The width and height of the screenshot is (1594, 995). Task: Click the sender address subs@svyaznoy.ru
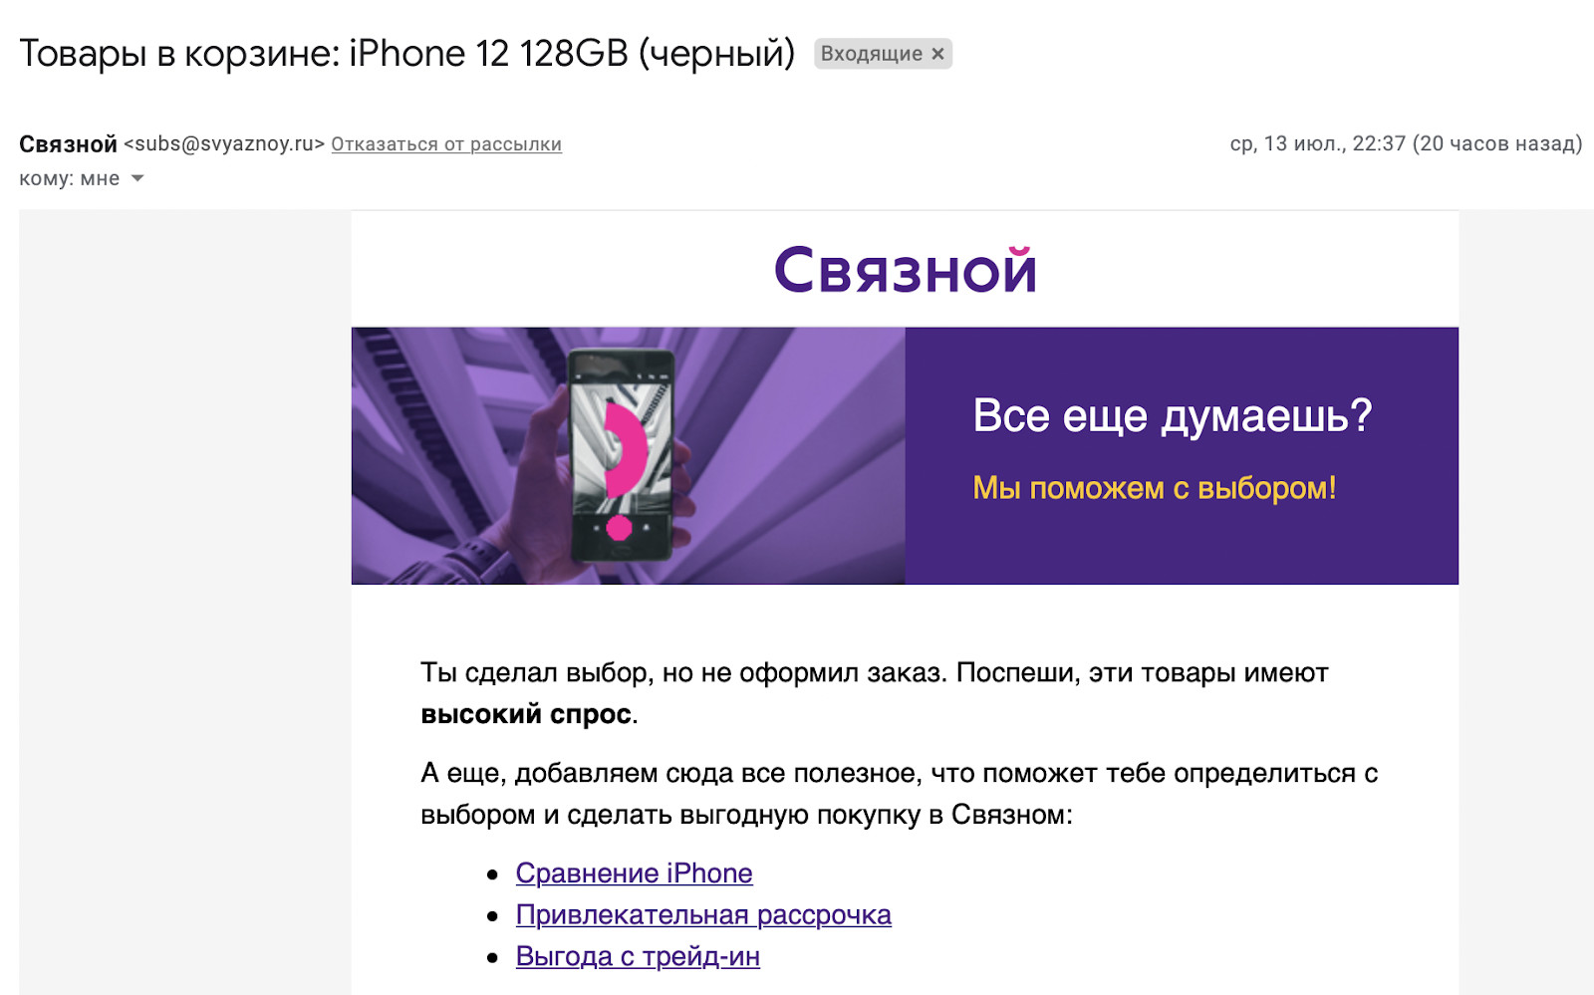pos(224,144)
